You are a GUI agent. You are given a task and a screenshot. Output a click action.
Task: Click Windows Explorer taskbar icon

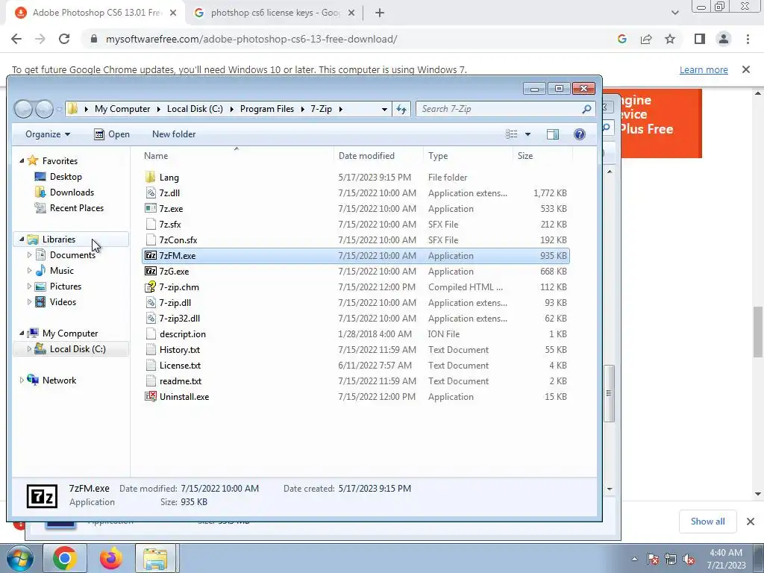[155, 558]
